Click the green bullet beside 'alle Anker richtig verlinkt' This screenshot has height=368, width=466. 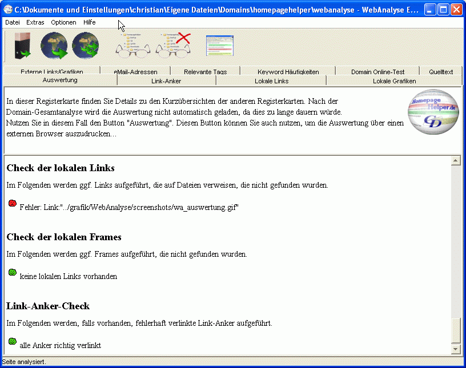click(12, 342)
